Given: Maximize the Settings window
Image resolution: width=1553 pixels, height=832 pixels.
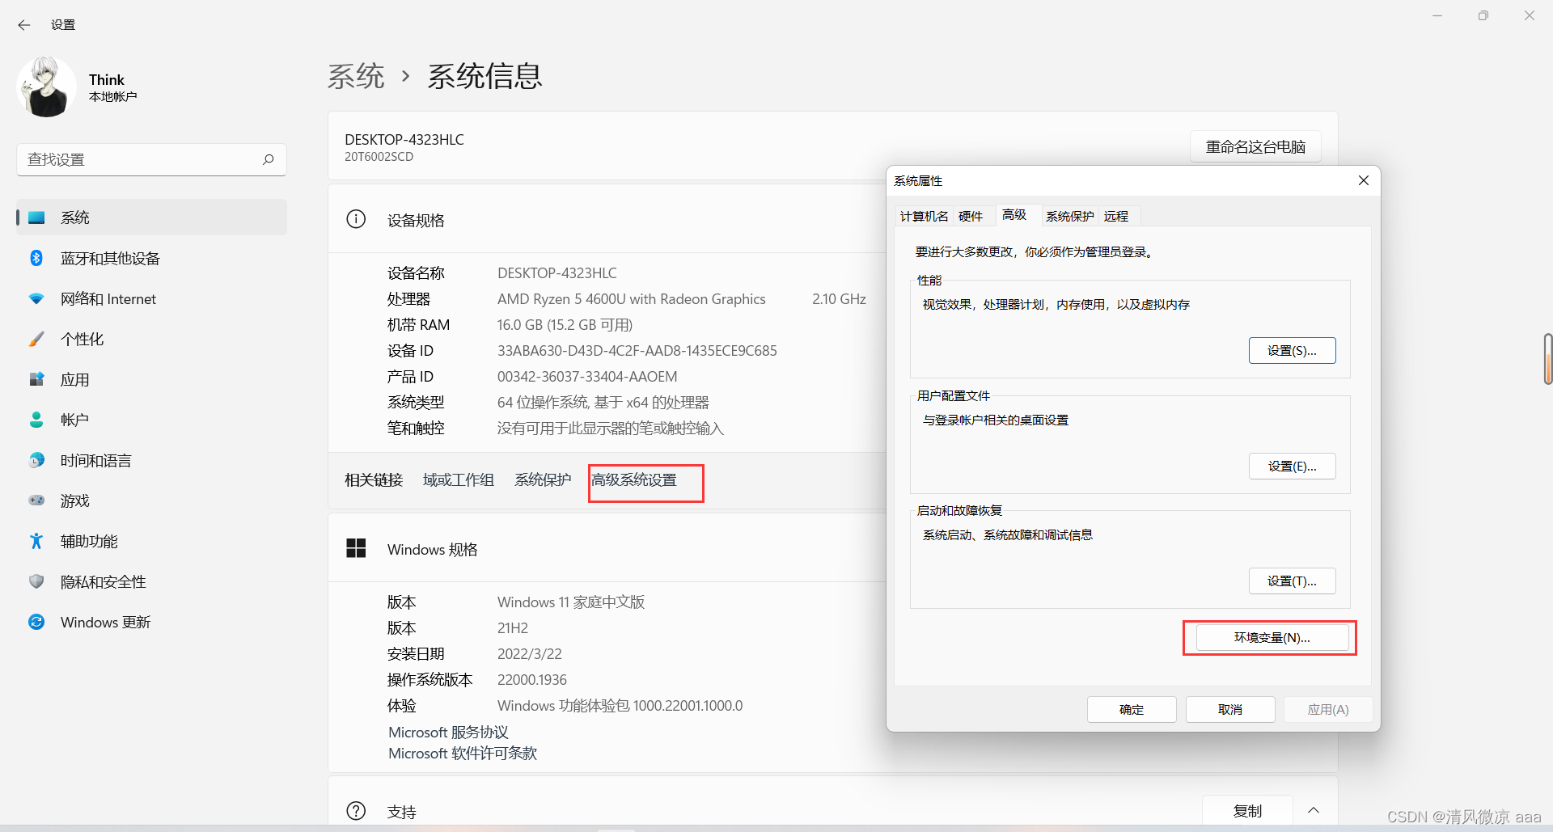Looking at the screenshot, I should point(1483,15).
